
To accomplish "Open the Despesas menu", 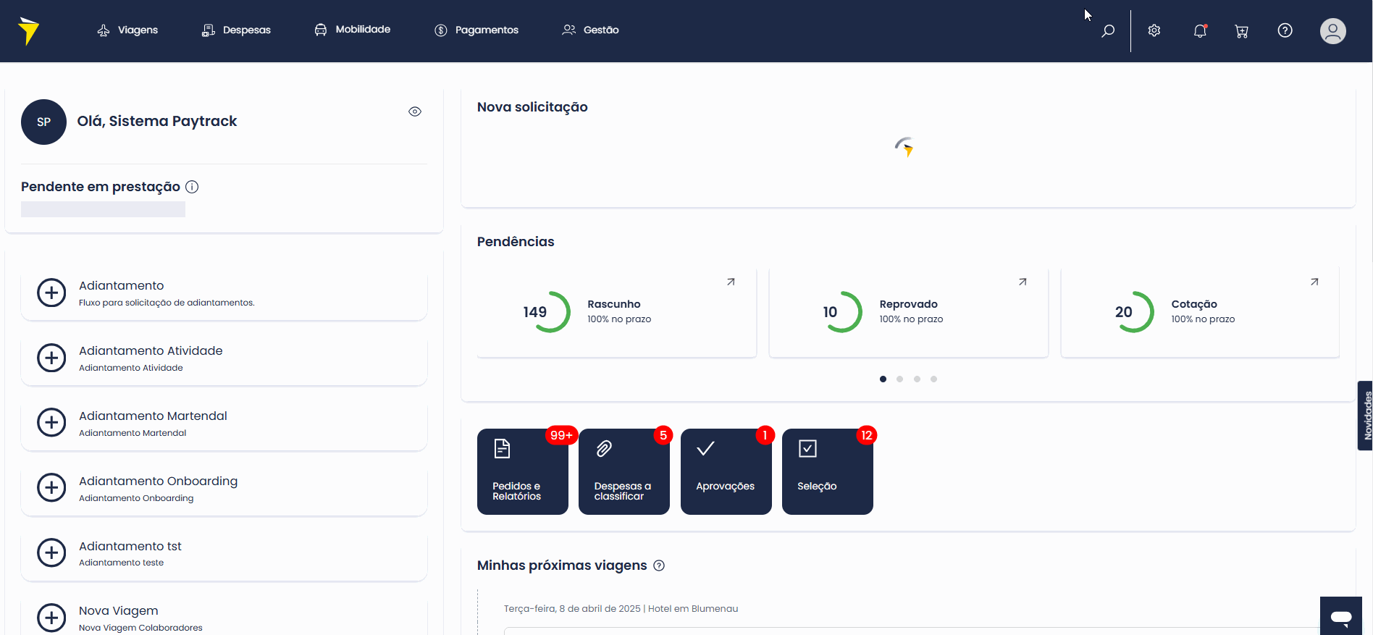I will pos(236,30).
